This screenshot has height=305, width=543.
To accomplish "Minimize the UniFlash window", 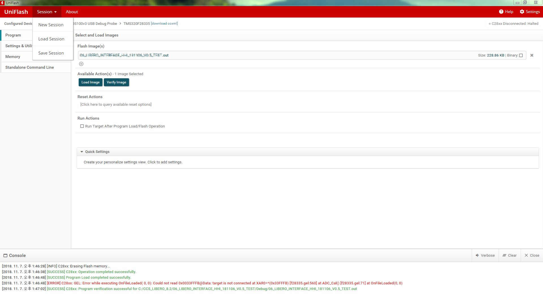I will point(517,3).
